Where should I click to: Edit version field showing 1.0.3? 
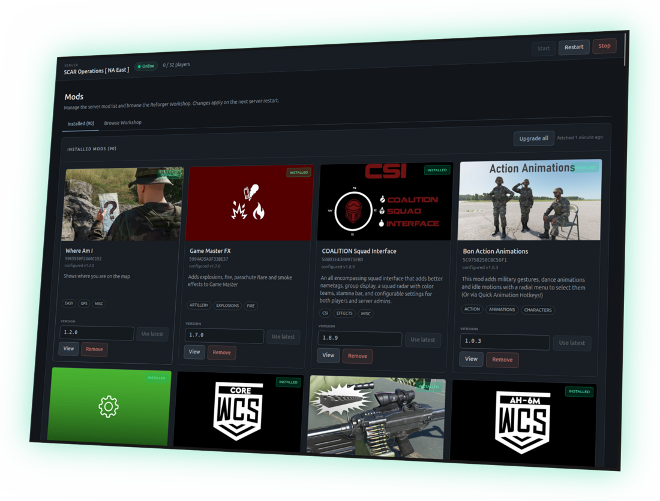[x=504, y=342]
